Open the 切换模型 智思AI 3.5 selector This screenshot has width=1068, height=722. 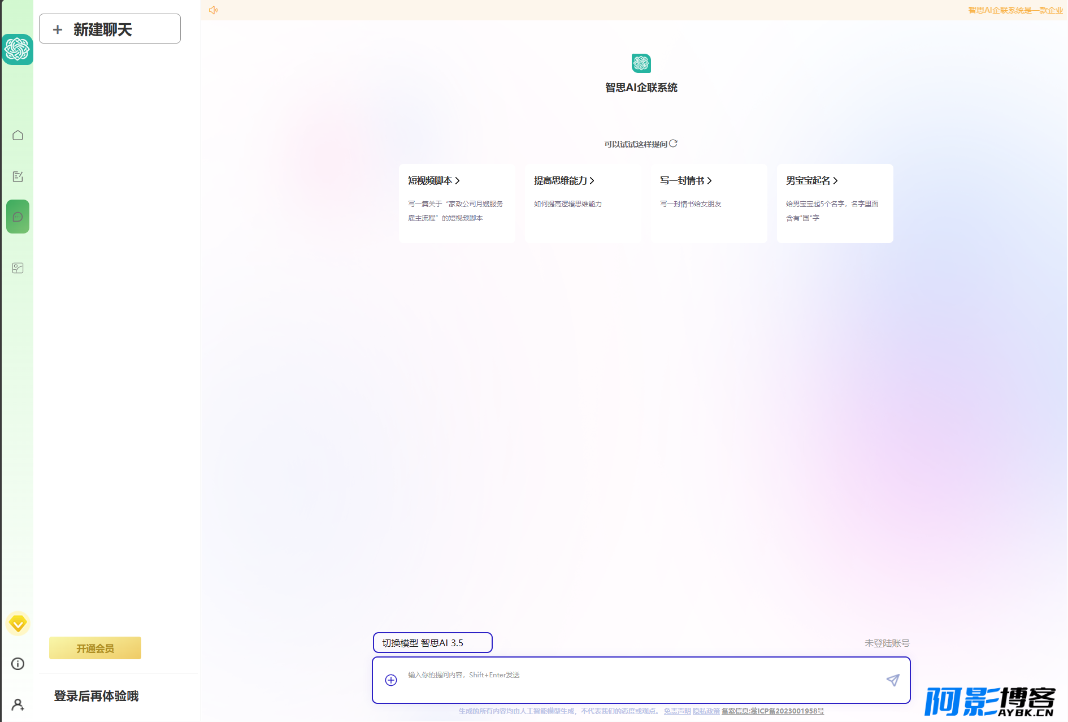pyautogui.click(x=433, y=643)
